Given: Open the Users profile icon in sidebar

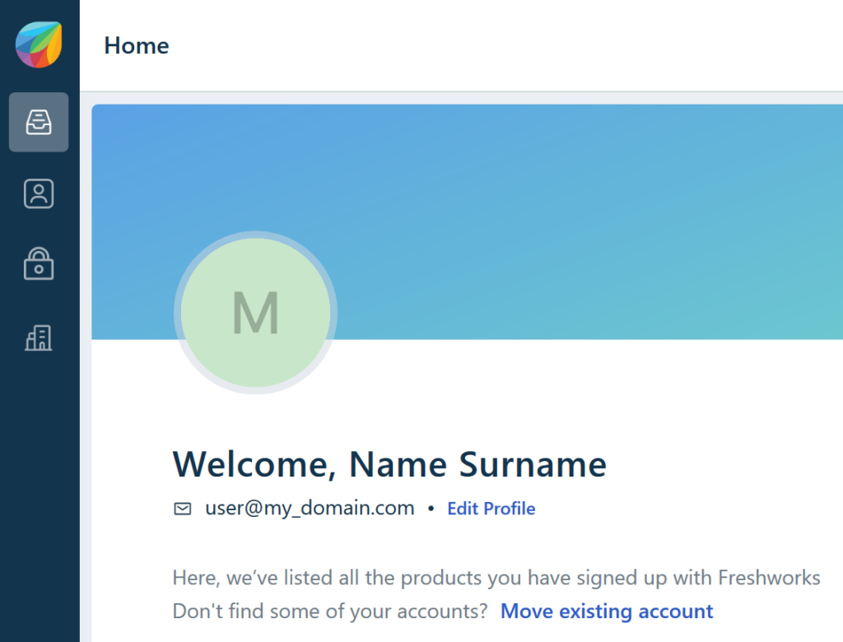Looking at the screenshot, I should 39,194.
